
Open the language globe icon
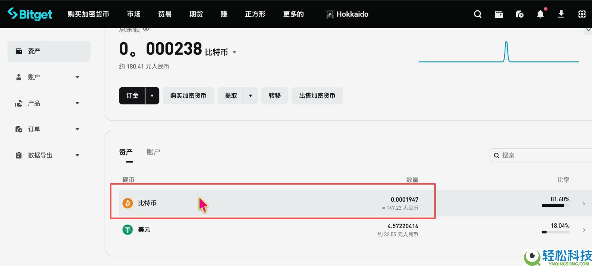(582, 14)
